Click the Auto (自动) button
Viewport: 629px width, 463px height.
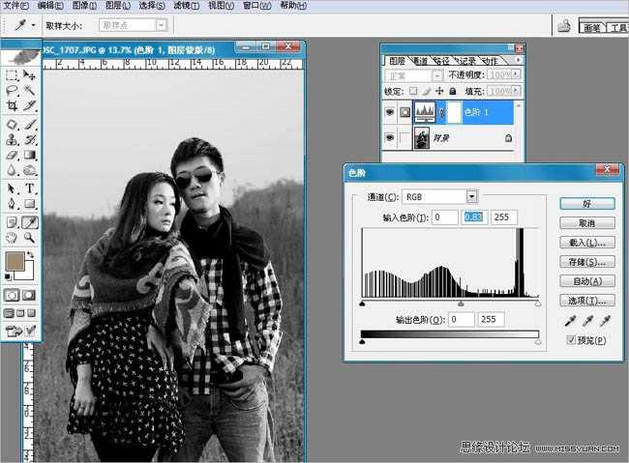[x=587, y=281]
